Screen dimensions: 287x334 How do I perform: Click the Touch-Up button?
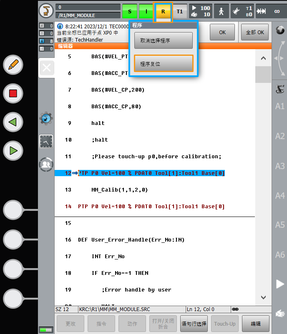point(225,324)
